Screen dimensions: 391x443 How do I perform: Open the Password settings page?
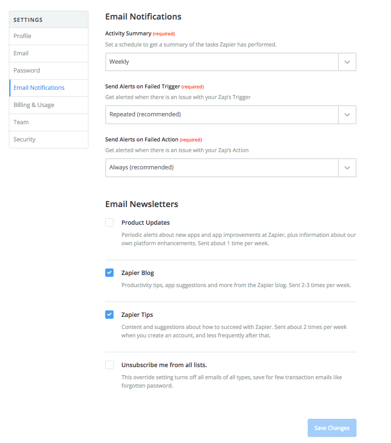(48, 71)
